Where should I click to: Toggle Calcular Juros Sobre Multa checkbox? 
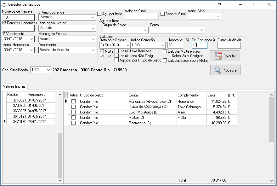(165, 61)
